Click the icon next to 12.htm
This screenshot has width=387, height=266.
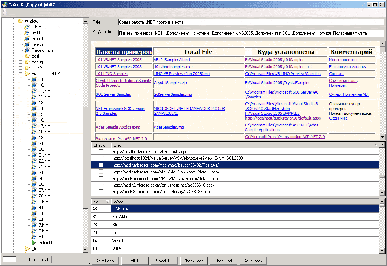click(x=34, y=97)
